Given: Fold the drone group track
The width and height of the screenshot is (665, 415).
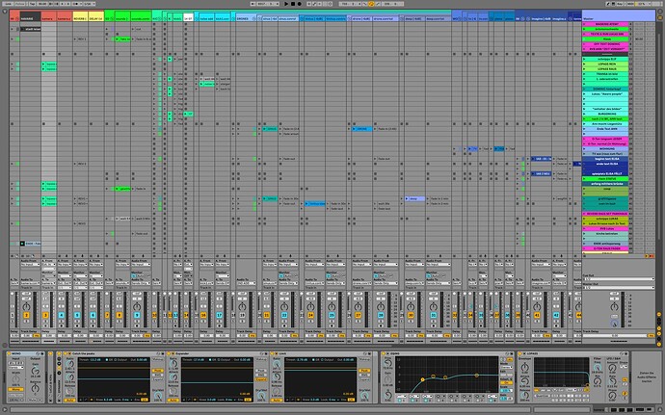Looking at the screenshot, I should tap(350, 18).
